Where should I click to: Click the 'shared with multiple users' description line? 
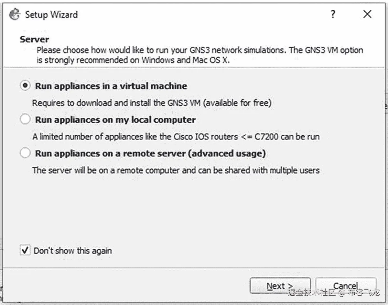(176, 170)
